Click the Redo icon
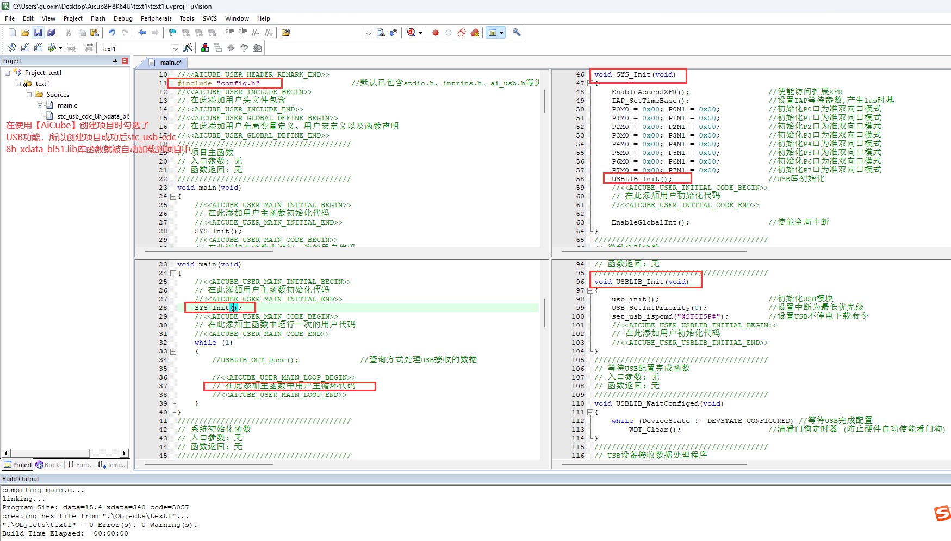Screen dimensions: 951x541 coord(125,33)
